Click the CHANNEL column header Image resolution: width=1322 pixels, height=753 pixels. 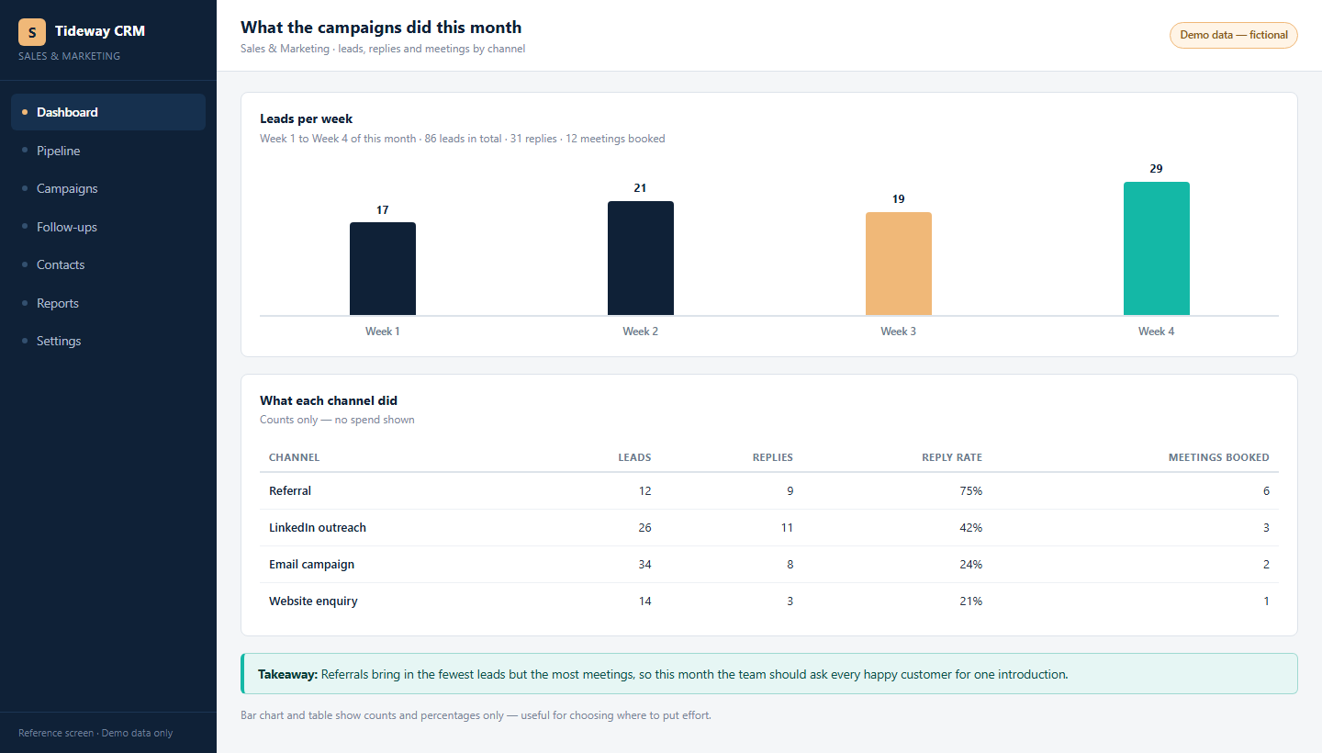tap(294, 457)
